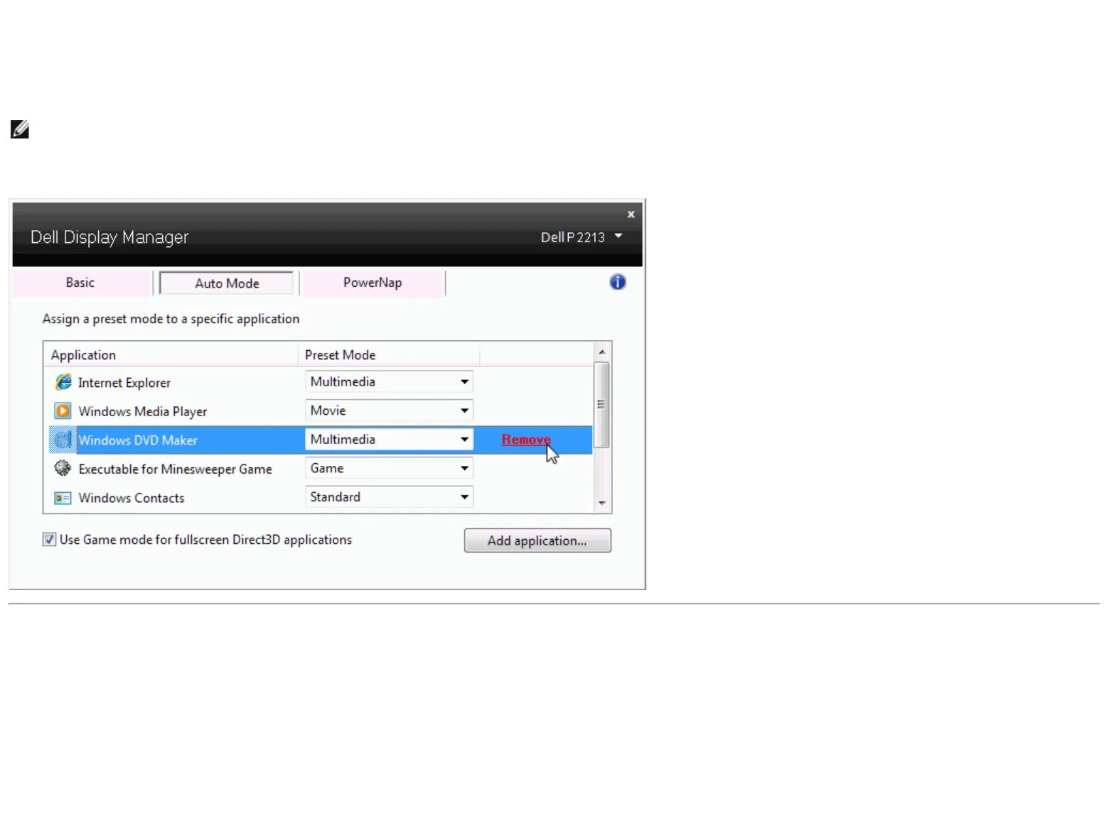Click the Minesweeper Game gear icon
Viewport: 1109px width, 816px height.
(x=63, y=468)
